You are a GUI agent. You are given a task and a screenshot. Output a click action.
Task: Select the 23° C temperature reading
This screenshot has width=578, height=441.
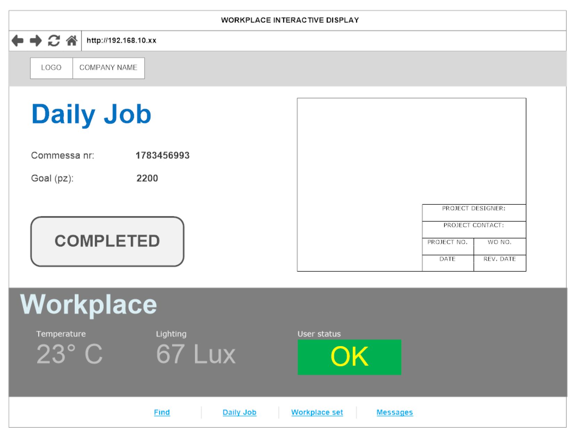[x=70, y=354]
